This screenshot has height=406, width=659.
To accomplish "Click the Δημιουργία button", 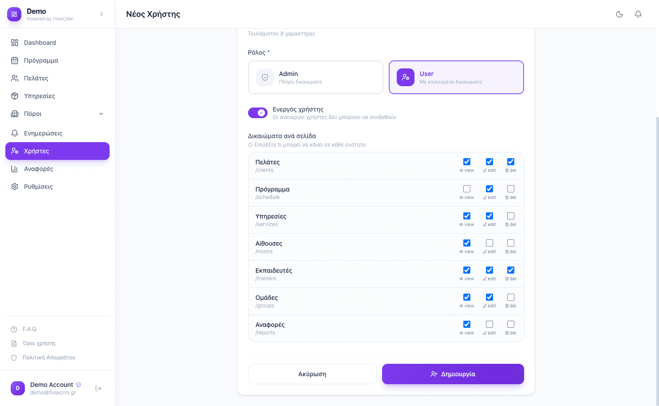I will pos(453,374).
